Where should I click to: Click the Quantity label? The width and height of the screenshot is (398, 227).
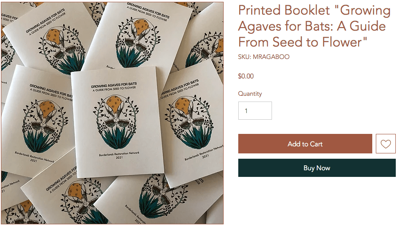[x=250, y=94]
